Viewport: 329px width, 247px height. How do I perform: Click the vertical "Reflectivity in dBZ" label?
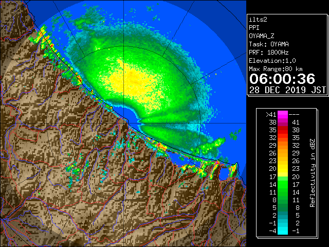tap(312, 173)
